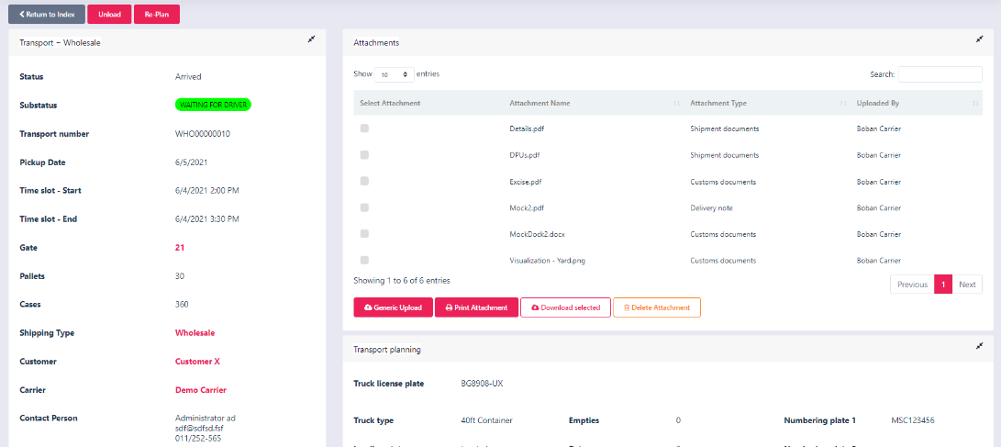Go to pagination page 1
The height and width of the screenshot is (447, 1001).
942,285
